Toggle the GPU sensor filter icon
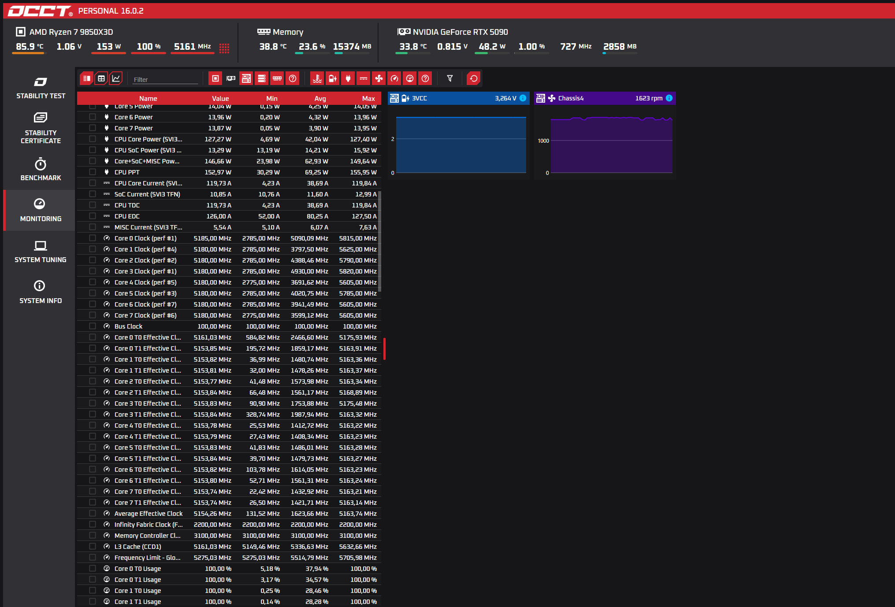This screenshot has width=895, height=607. [231, 78]
